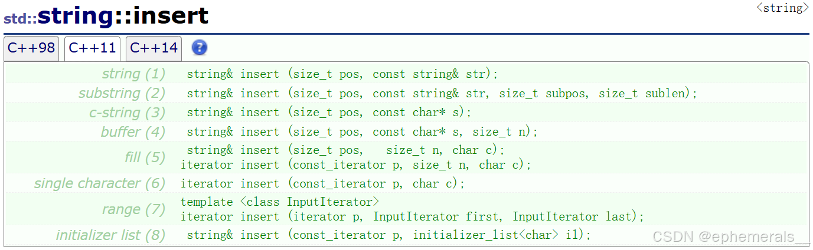
Task: Click the blue help question mark icon
Action: pos(200,48)
